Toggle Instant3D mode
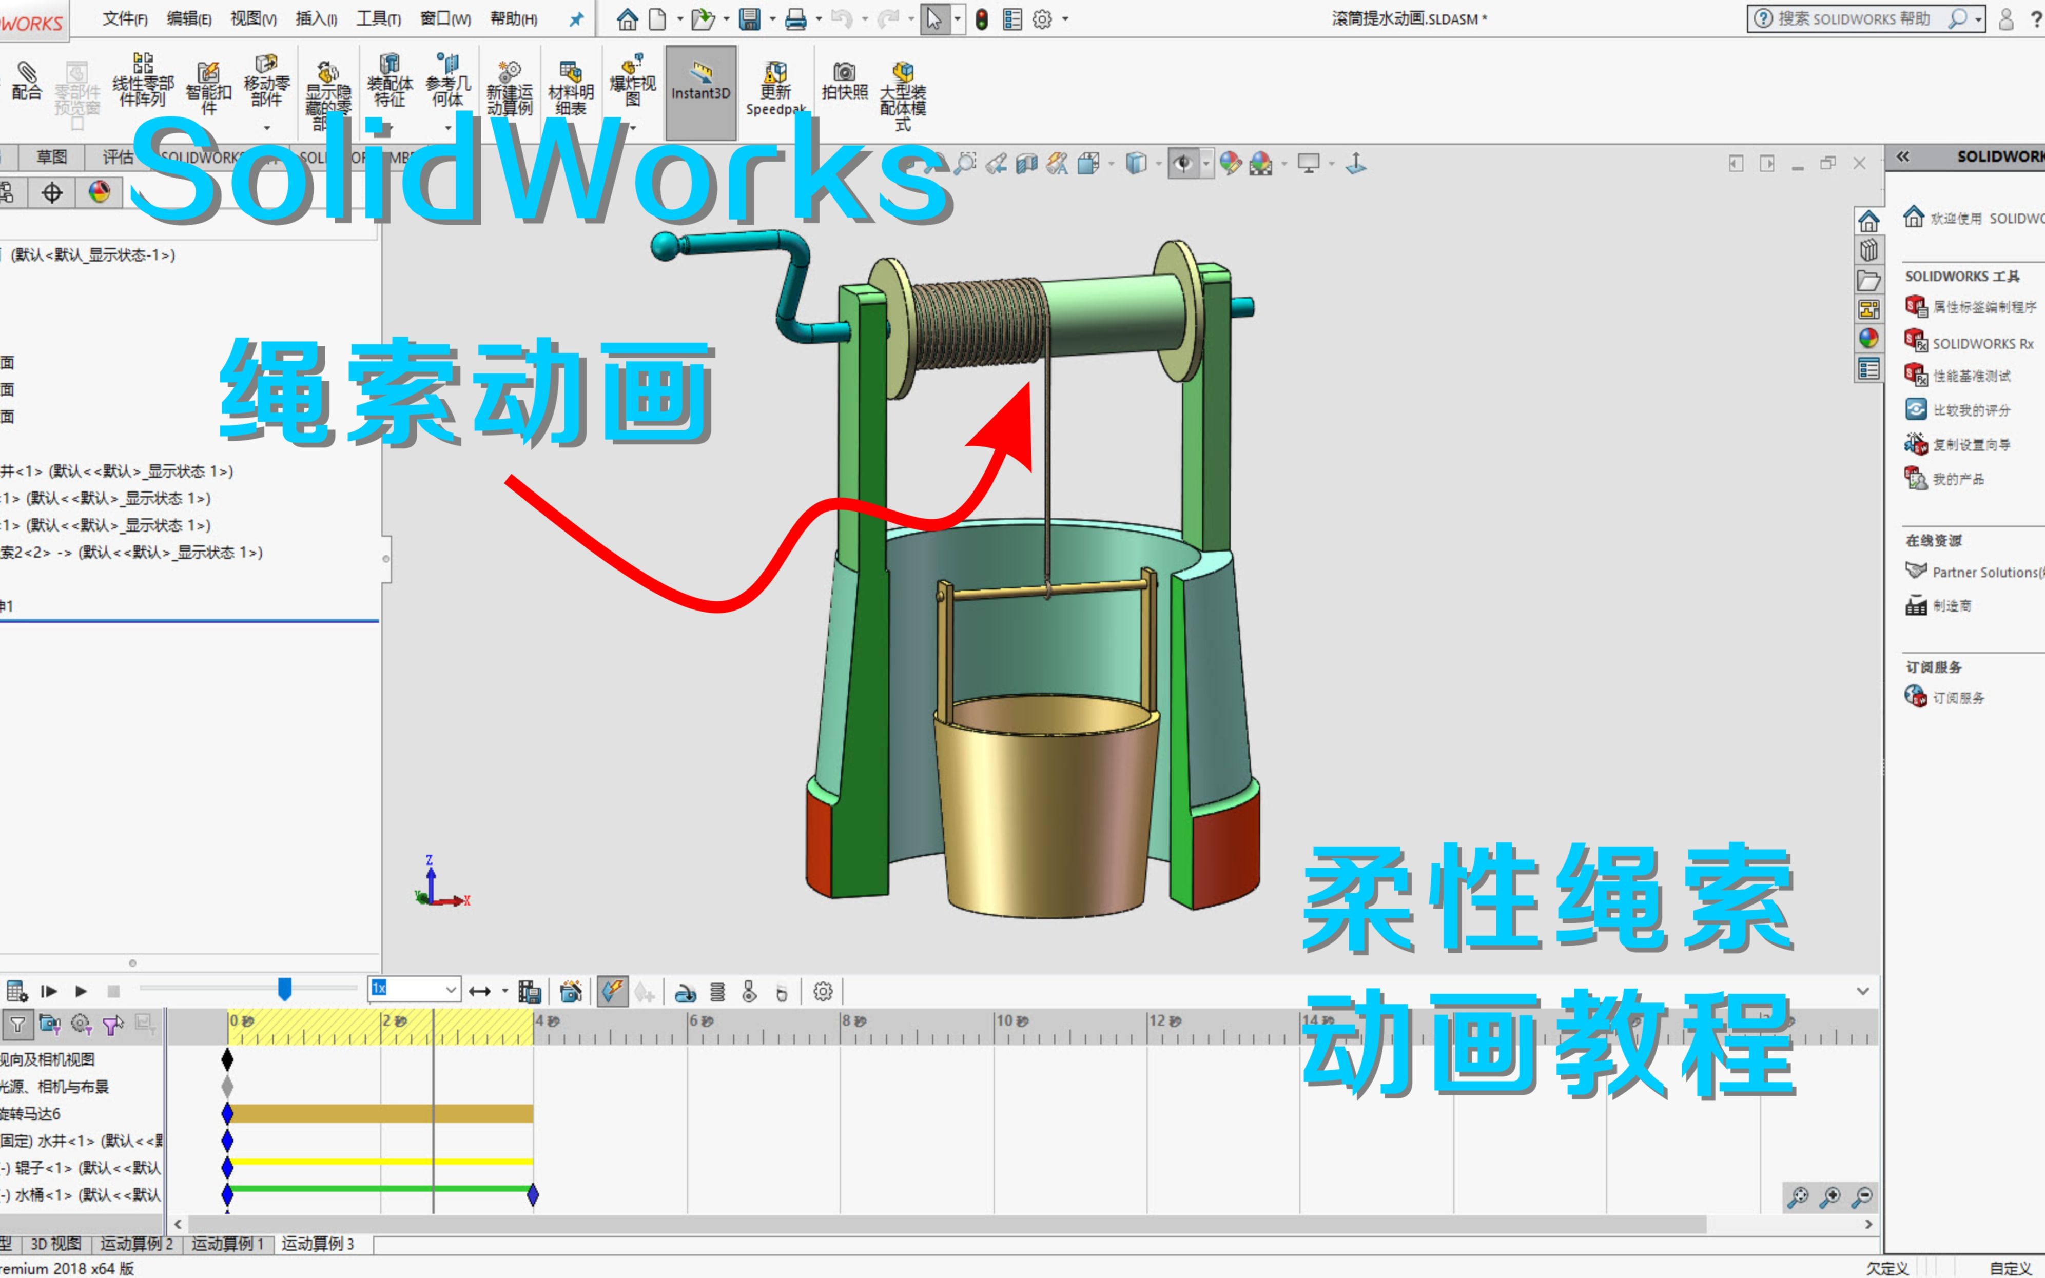Viewport: 2045px width, 1278px height. (700, 92)
